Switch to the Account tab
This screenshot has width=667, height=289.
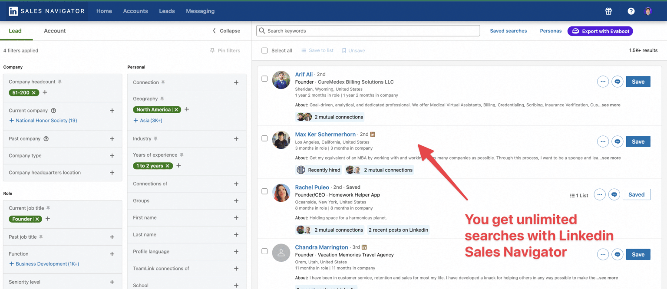[x=54, y=30]
